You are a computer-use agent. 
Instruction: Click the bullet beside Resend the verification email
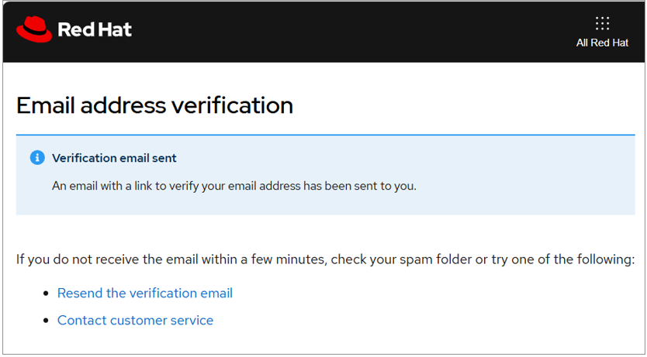click(x=46, y=294)
